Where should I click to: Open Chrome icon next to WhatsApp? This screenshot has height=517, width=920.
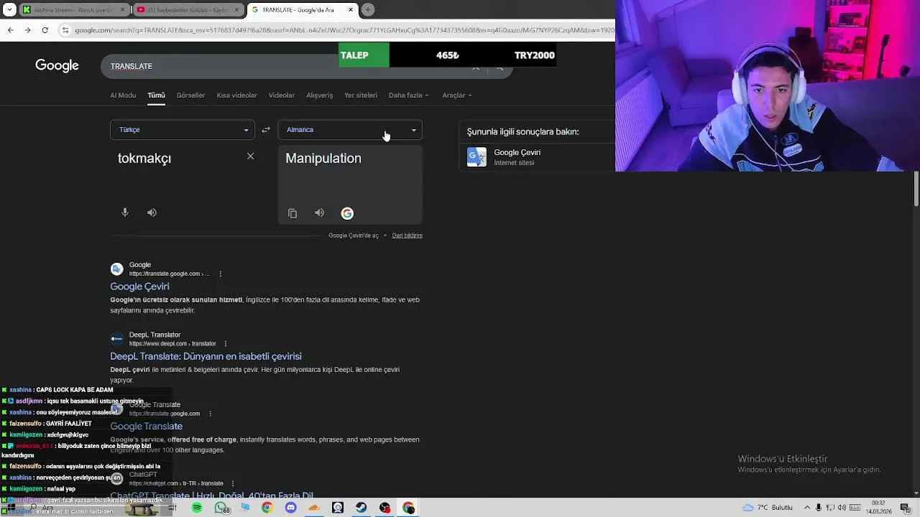coord(267,508)
